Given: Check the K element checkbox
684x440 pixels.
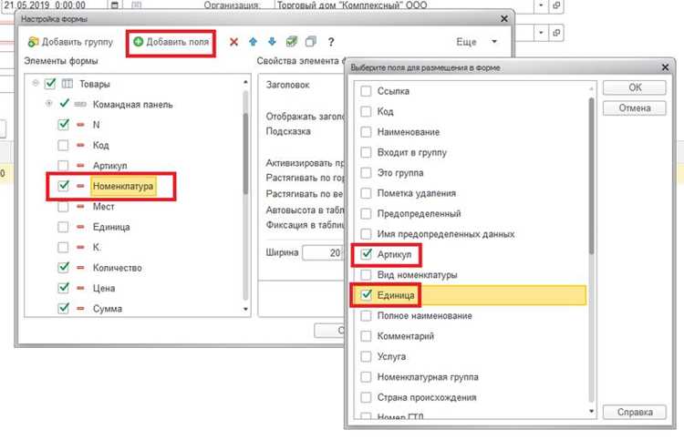Looking at the screenshot, I should 63,248.
